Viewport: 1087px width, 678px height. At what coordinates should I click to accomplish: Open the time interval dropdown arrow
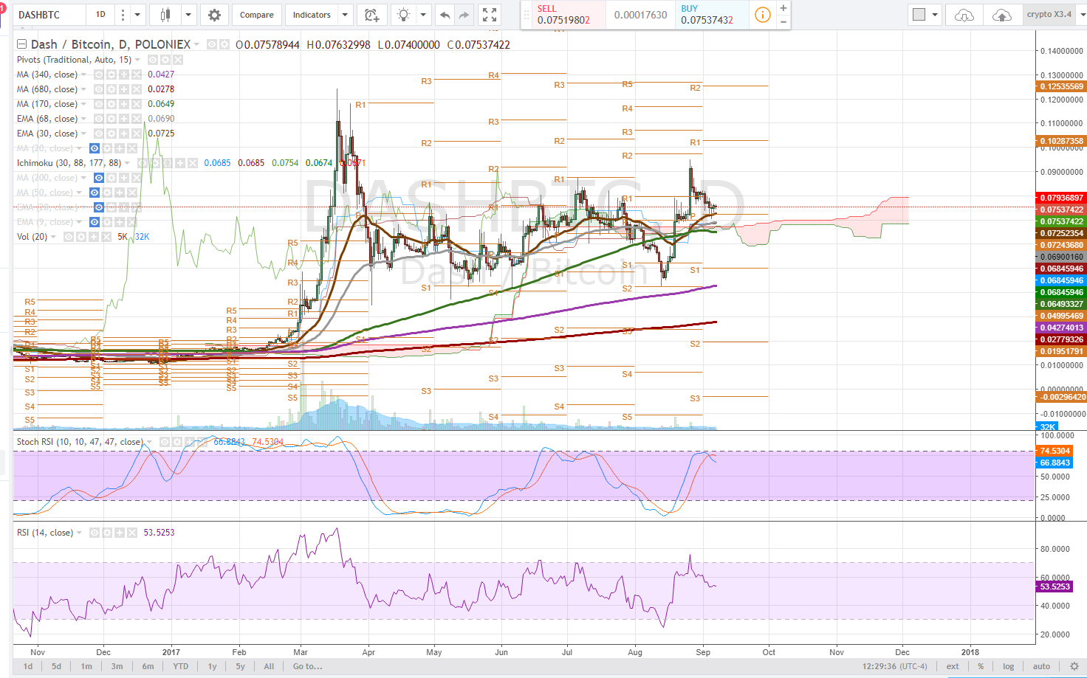pos(137,15)
